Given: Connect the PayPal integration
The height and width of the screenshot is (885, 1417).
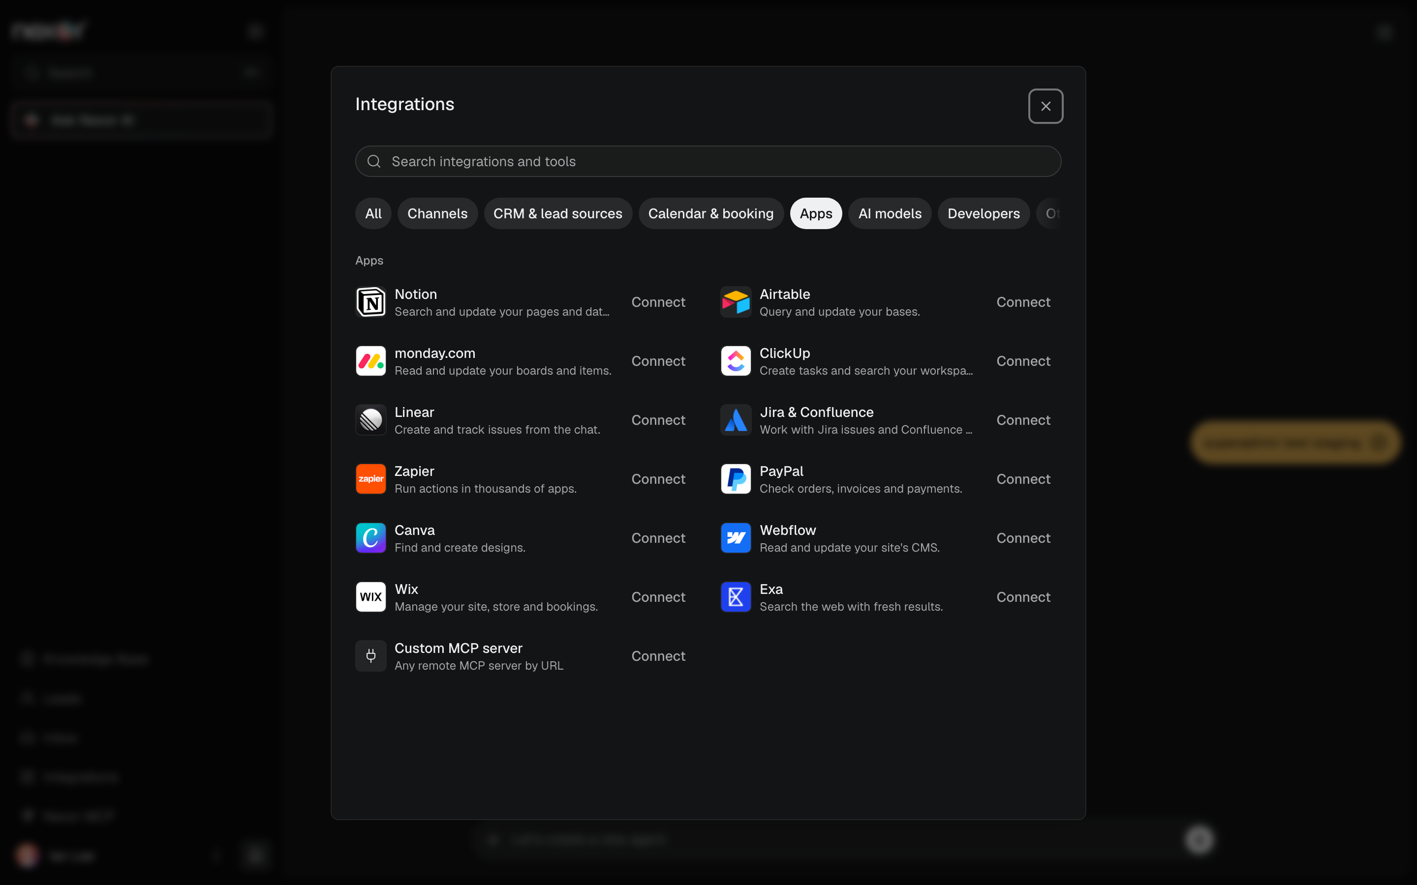Looking at the screenshot, I should pos(1023,479).
